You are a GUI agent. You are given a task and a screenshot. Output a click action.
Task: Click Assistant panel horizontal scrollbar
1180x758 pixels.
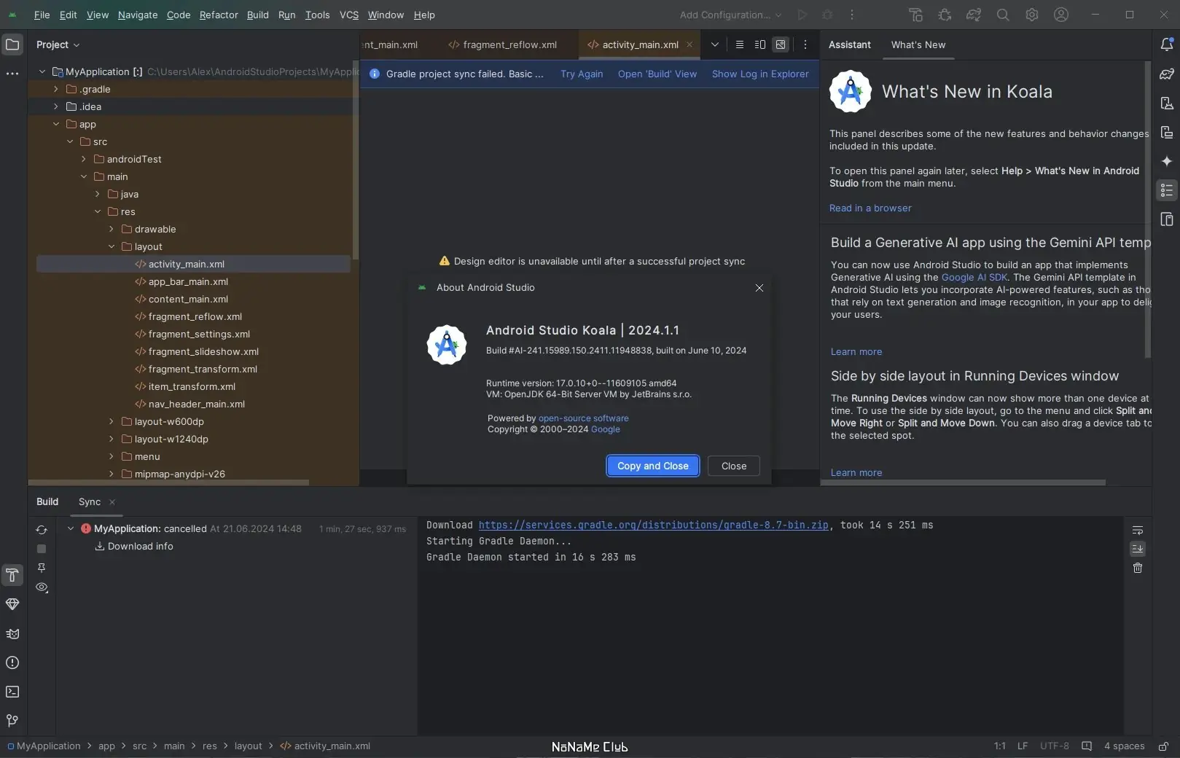964,482
